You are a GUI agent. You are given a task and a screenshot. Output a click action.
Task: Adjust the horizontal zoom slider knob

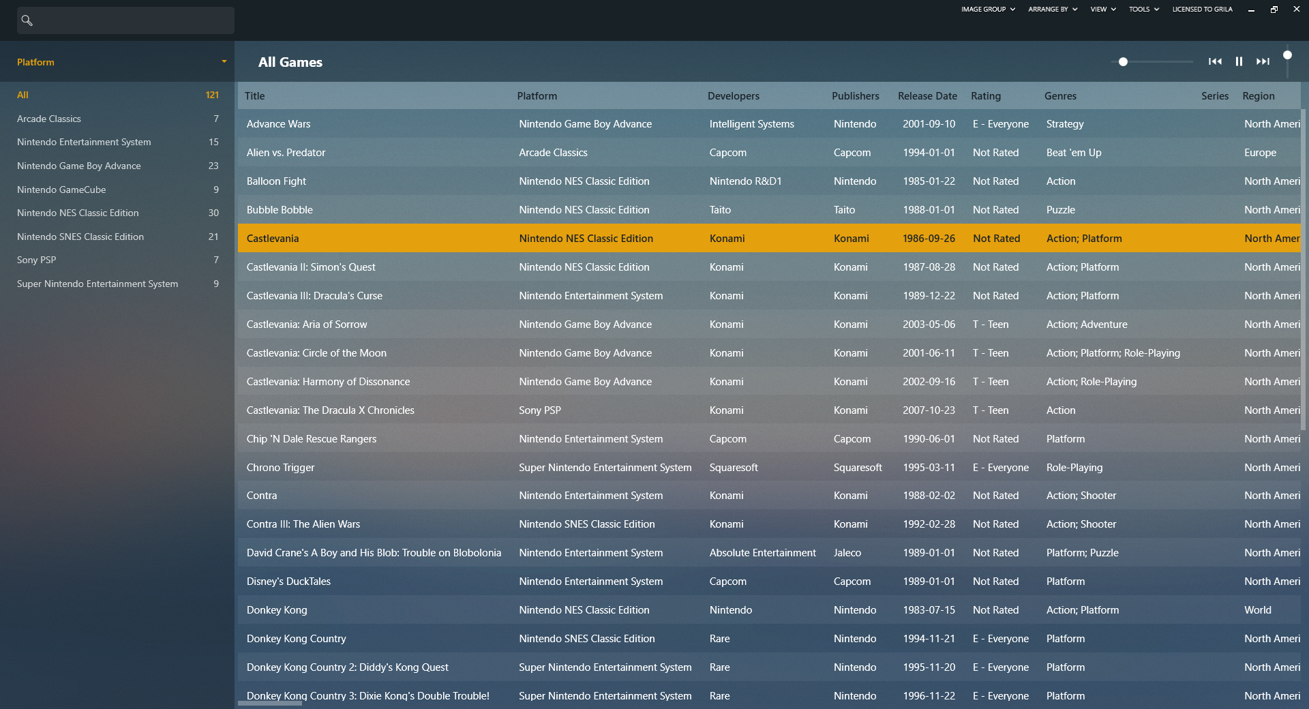(x=1123, y=61)
